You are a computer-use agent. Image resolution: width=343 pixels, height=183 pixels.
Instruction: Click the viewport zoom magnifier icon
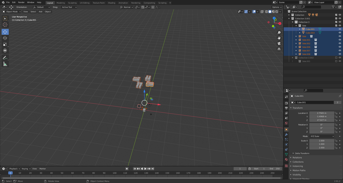tap(279, 33)
